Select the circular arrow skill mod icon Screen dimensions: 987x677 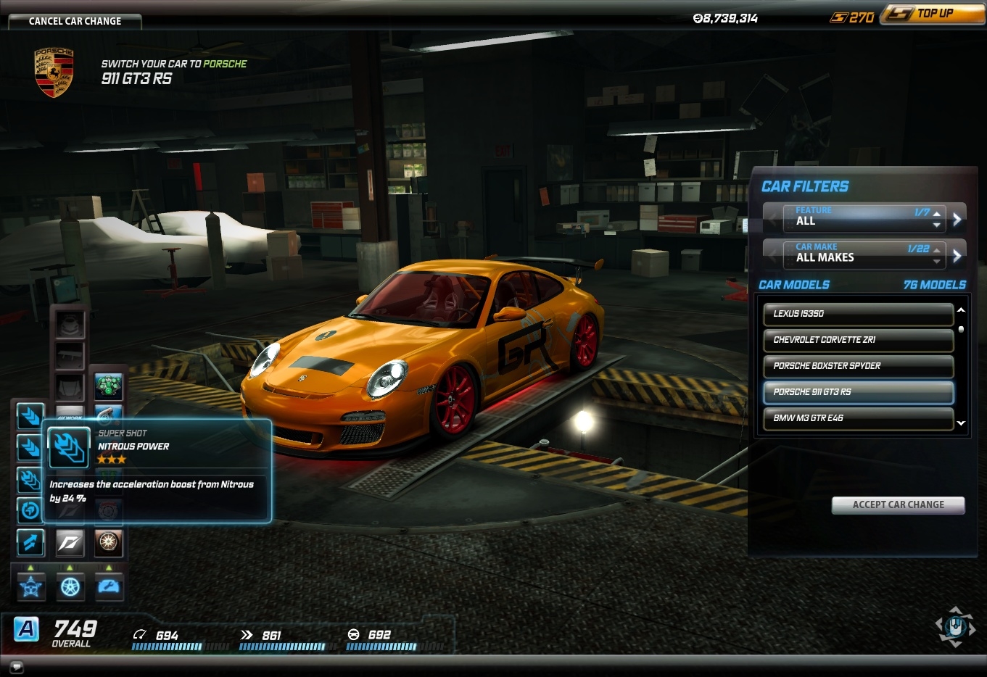(x=30, y=511)
